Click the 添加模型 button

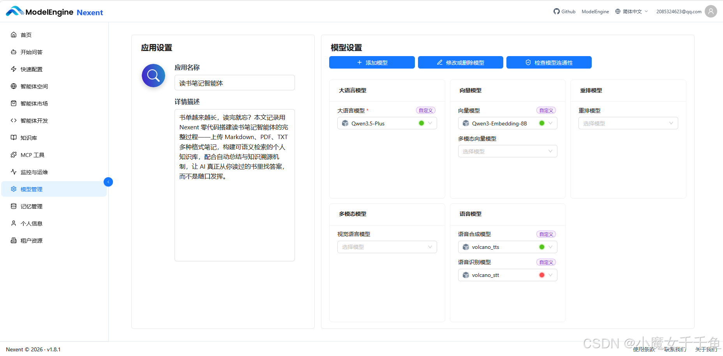[372, 62]
